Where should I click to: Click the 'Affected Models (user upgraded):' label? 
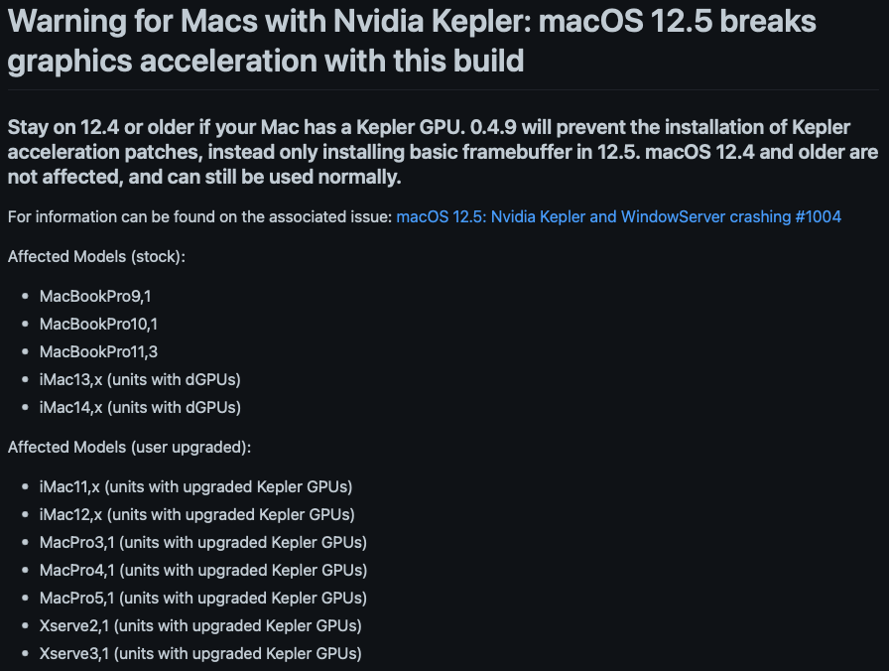(x=129, y=447)
